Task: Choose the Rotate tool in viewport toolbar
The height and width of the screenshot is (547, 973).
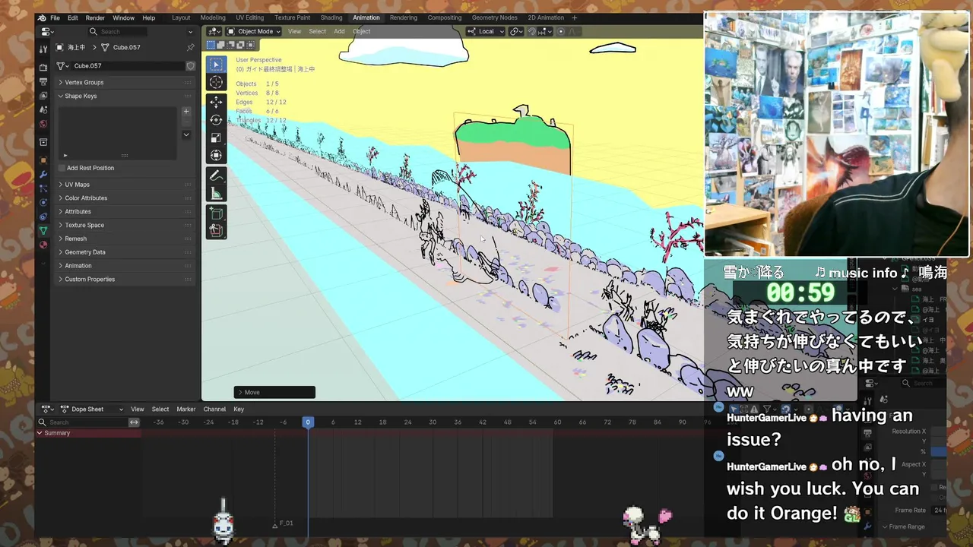Action: click(x=216, y=120)
